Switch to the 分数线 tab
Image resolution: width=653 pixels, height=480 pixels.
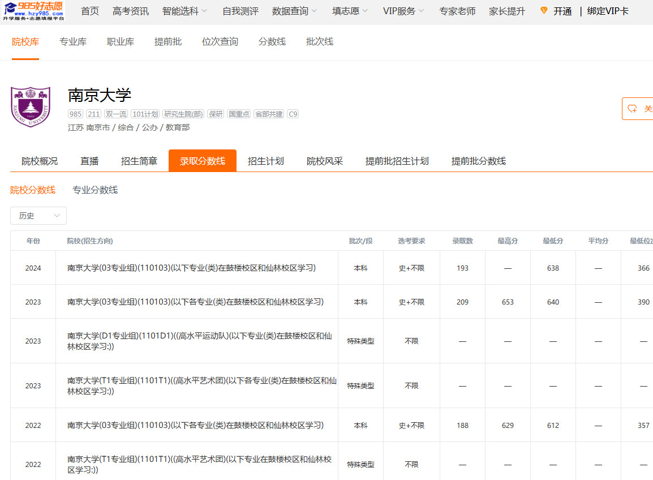click(x=272, y=42)
